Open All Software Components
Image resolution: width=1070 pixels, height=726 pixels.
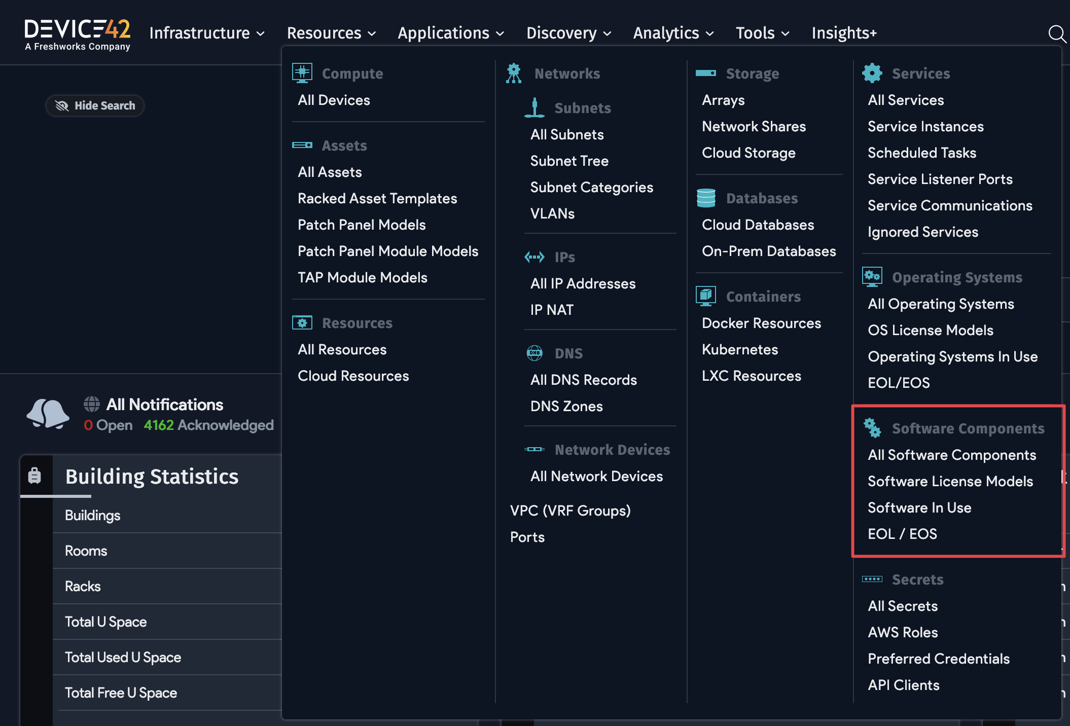(x=952, y=455)
